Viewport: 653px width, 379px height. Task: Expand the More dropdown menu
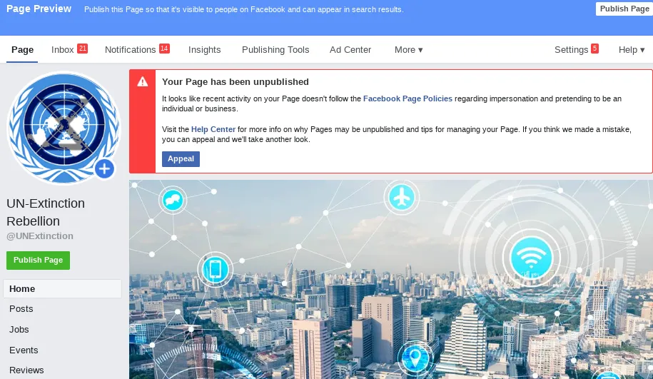[408, 49]
